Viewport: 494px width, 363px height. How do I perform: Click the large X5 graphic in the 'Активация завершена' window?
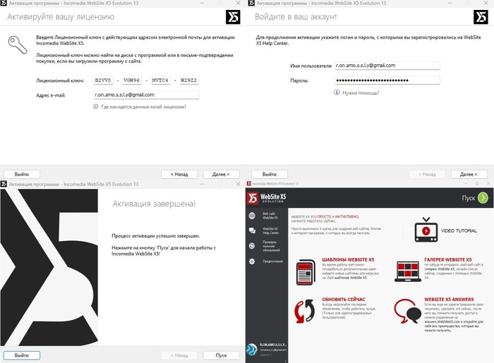(49, 267)
